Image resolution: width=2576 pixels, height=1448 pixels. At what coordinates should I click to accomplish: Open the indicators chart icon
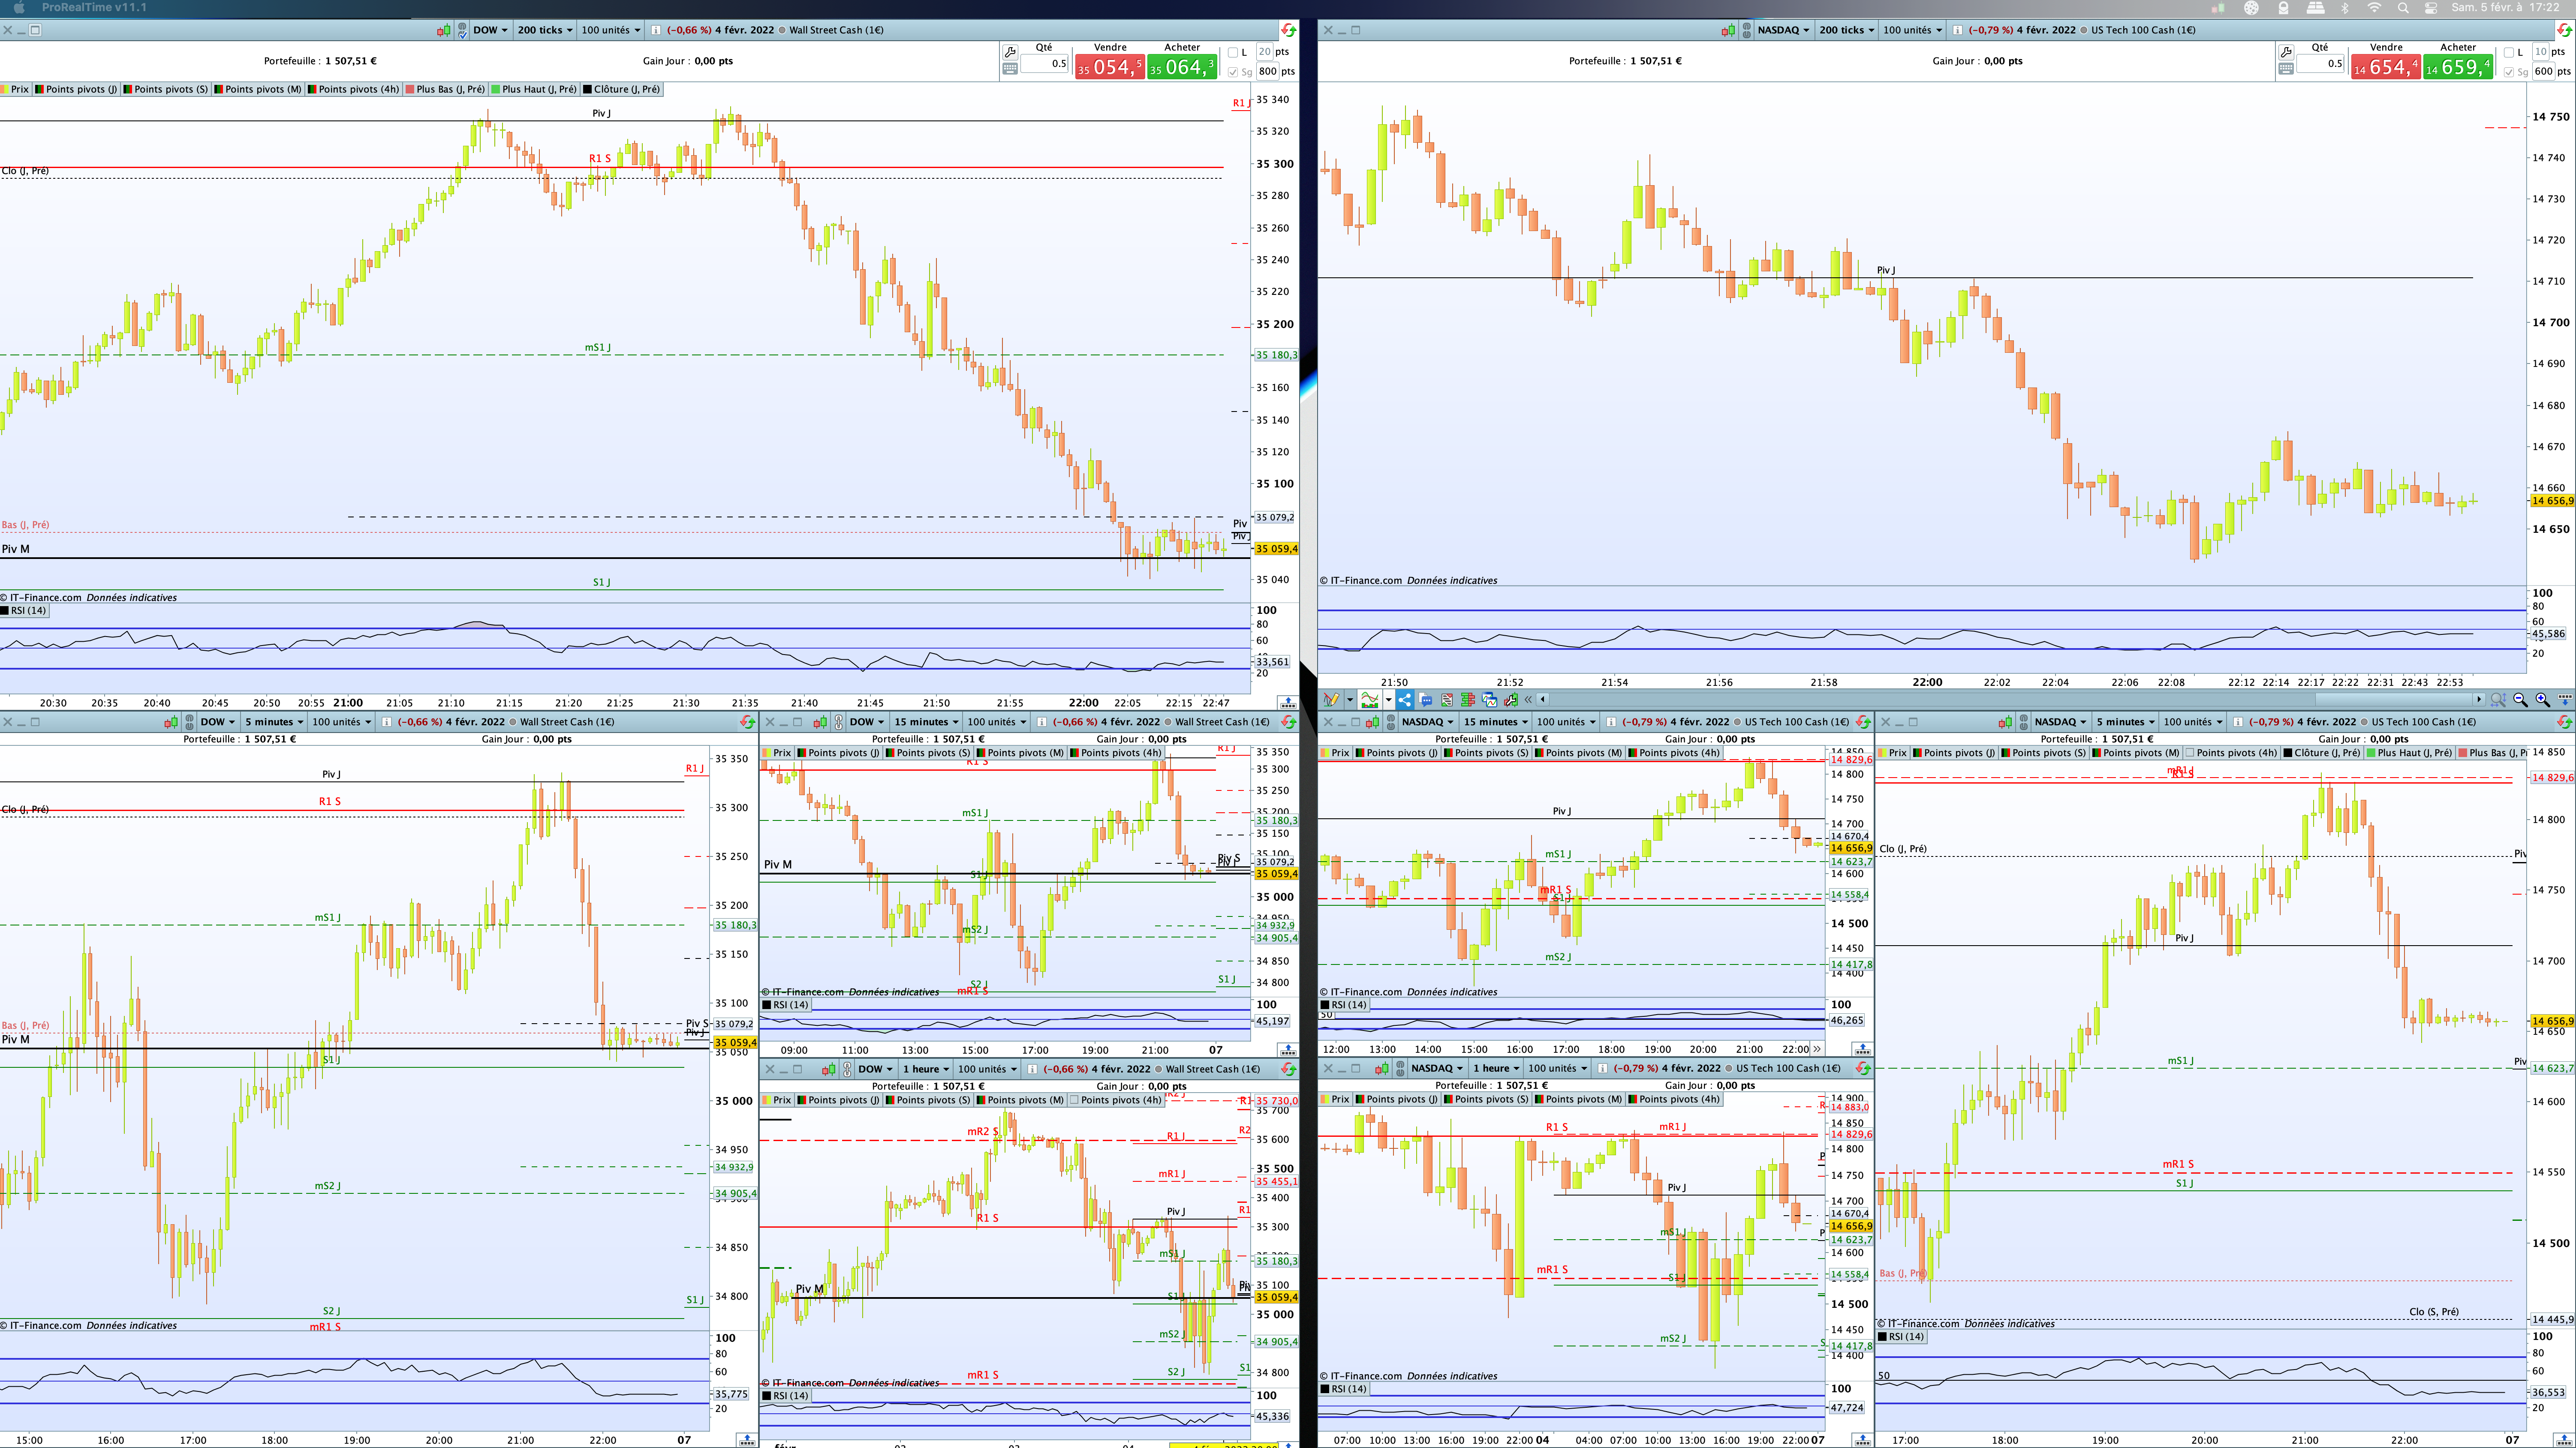coord(1369,700)
